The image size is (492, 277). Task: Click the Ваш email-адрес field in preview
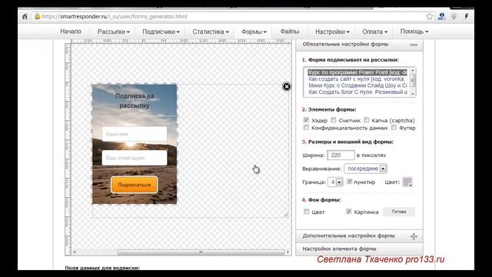(x=135, y=158)
